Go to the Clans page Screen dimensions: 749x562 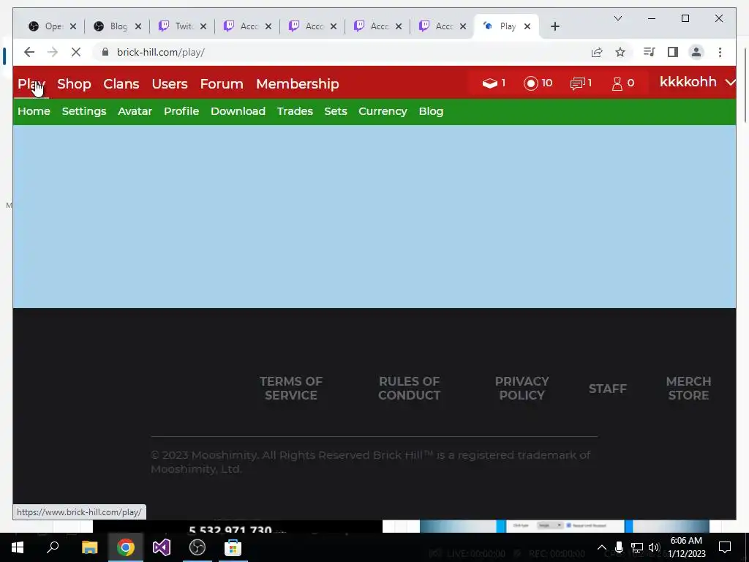121,84
